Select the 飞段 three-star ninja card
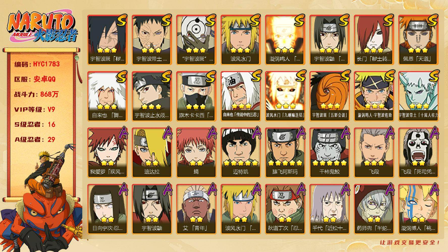448x252 pixels. click(374, 153)
